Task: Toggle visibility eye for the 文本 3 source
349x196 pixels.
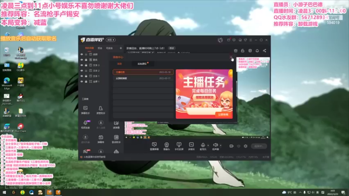Action: 82,65
